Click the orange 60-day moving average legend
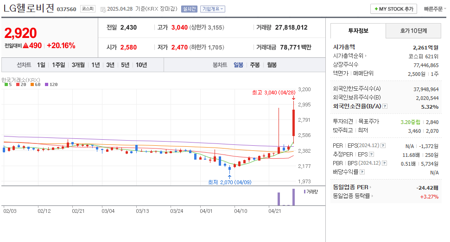This screenshot has width=450, height=242. [36, 85]
